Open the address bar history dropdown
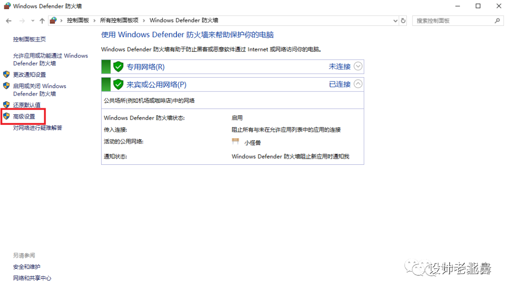The image size is (508, 291). (x=395, y=21)
